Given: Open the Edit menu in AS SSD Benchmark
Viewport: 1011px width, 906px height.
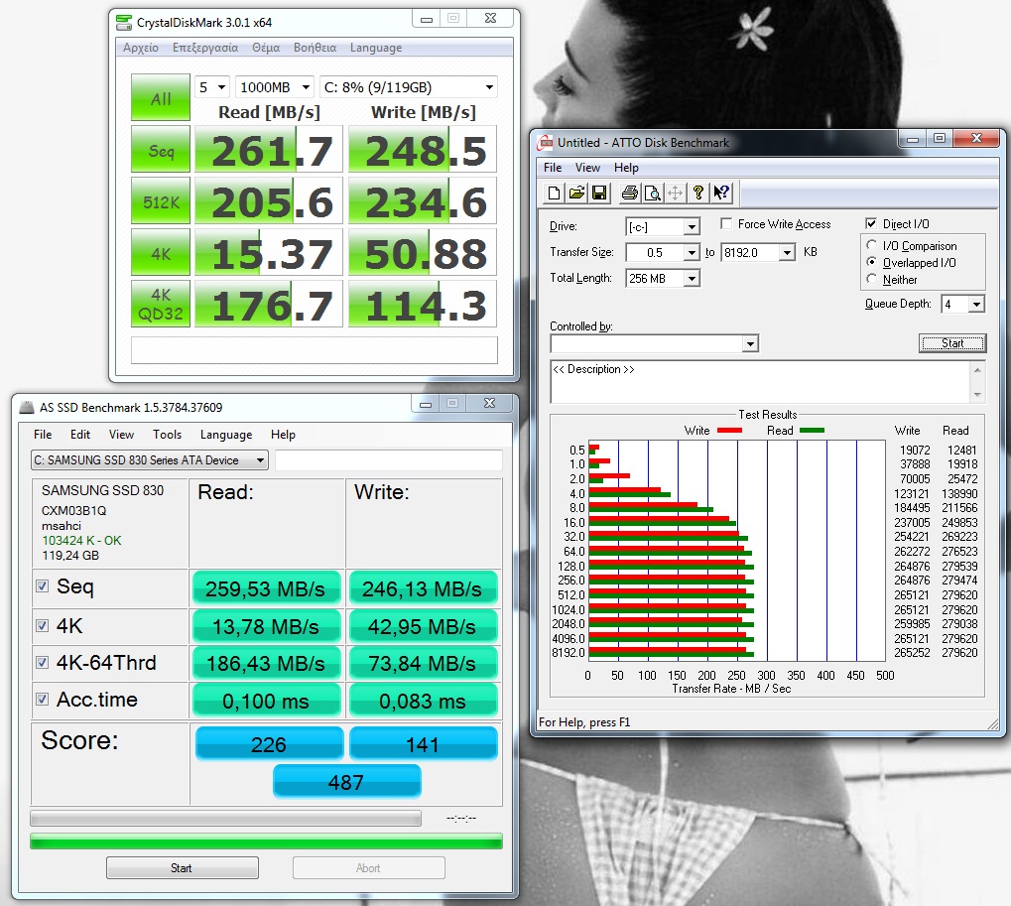Looking at the screenshot, I should click(80, 435).
